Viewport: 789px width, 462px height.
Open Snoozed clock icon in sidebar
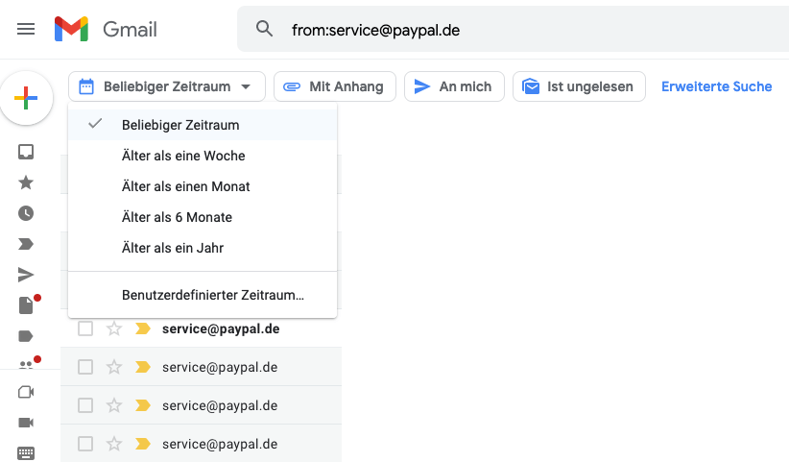[26, 213]
